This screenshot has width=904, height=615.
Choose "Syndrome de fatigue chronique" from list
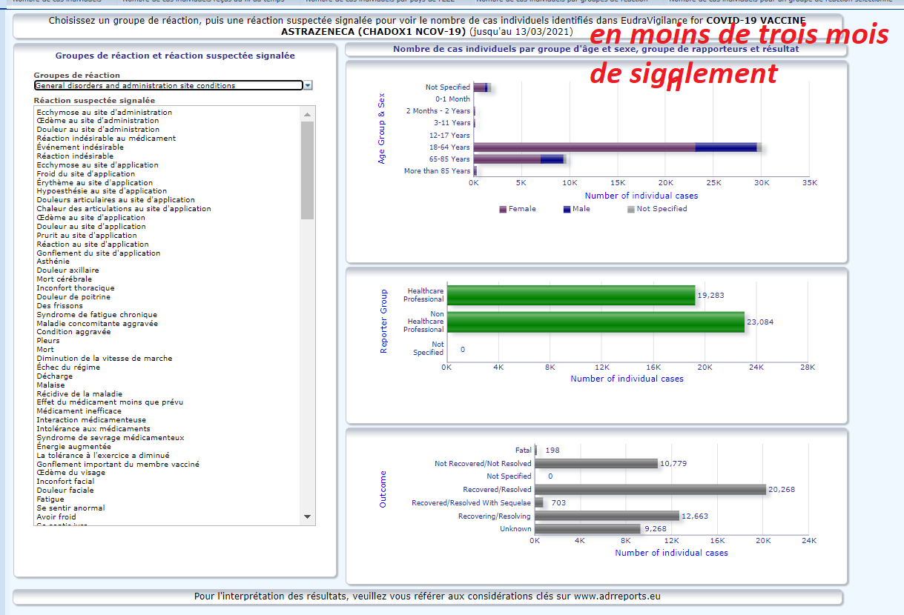pyautogui.click(x=96, y=314)
